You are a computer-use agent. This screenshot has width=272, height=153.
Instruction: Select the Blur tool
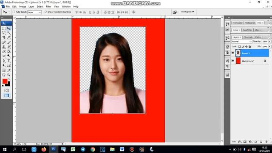coord(4,56)
